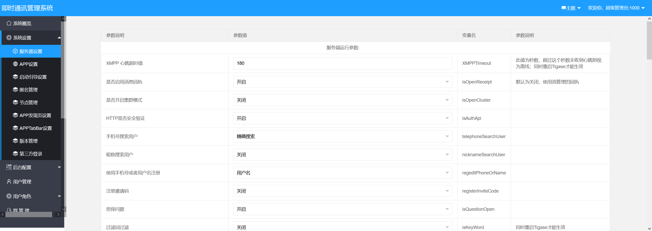This screenshot has width=652, height=231.
Task: Open the 手机号搜索用户 dropdown showing 精确搜索
Action: [343, 136]
